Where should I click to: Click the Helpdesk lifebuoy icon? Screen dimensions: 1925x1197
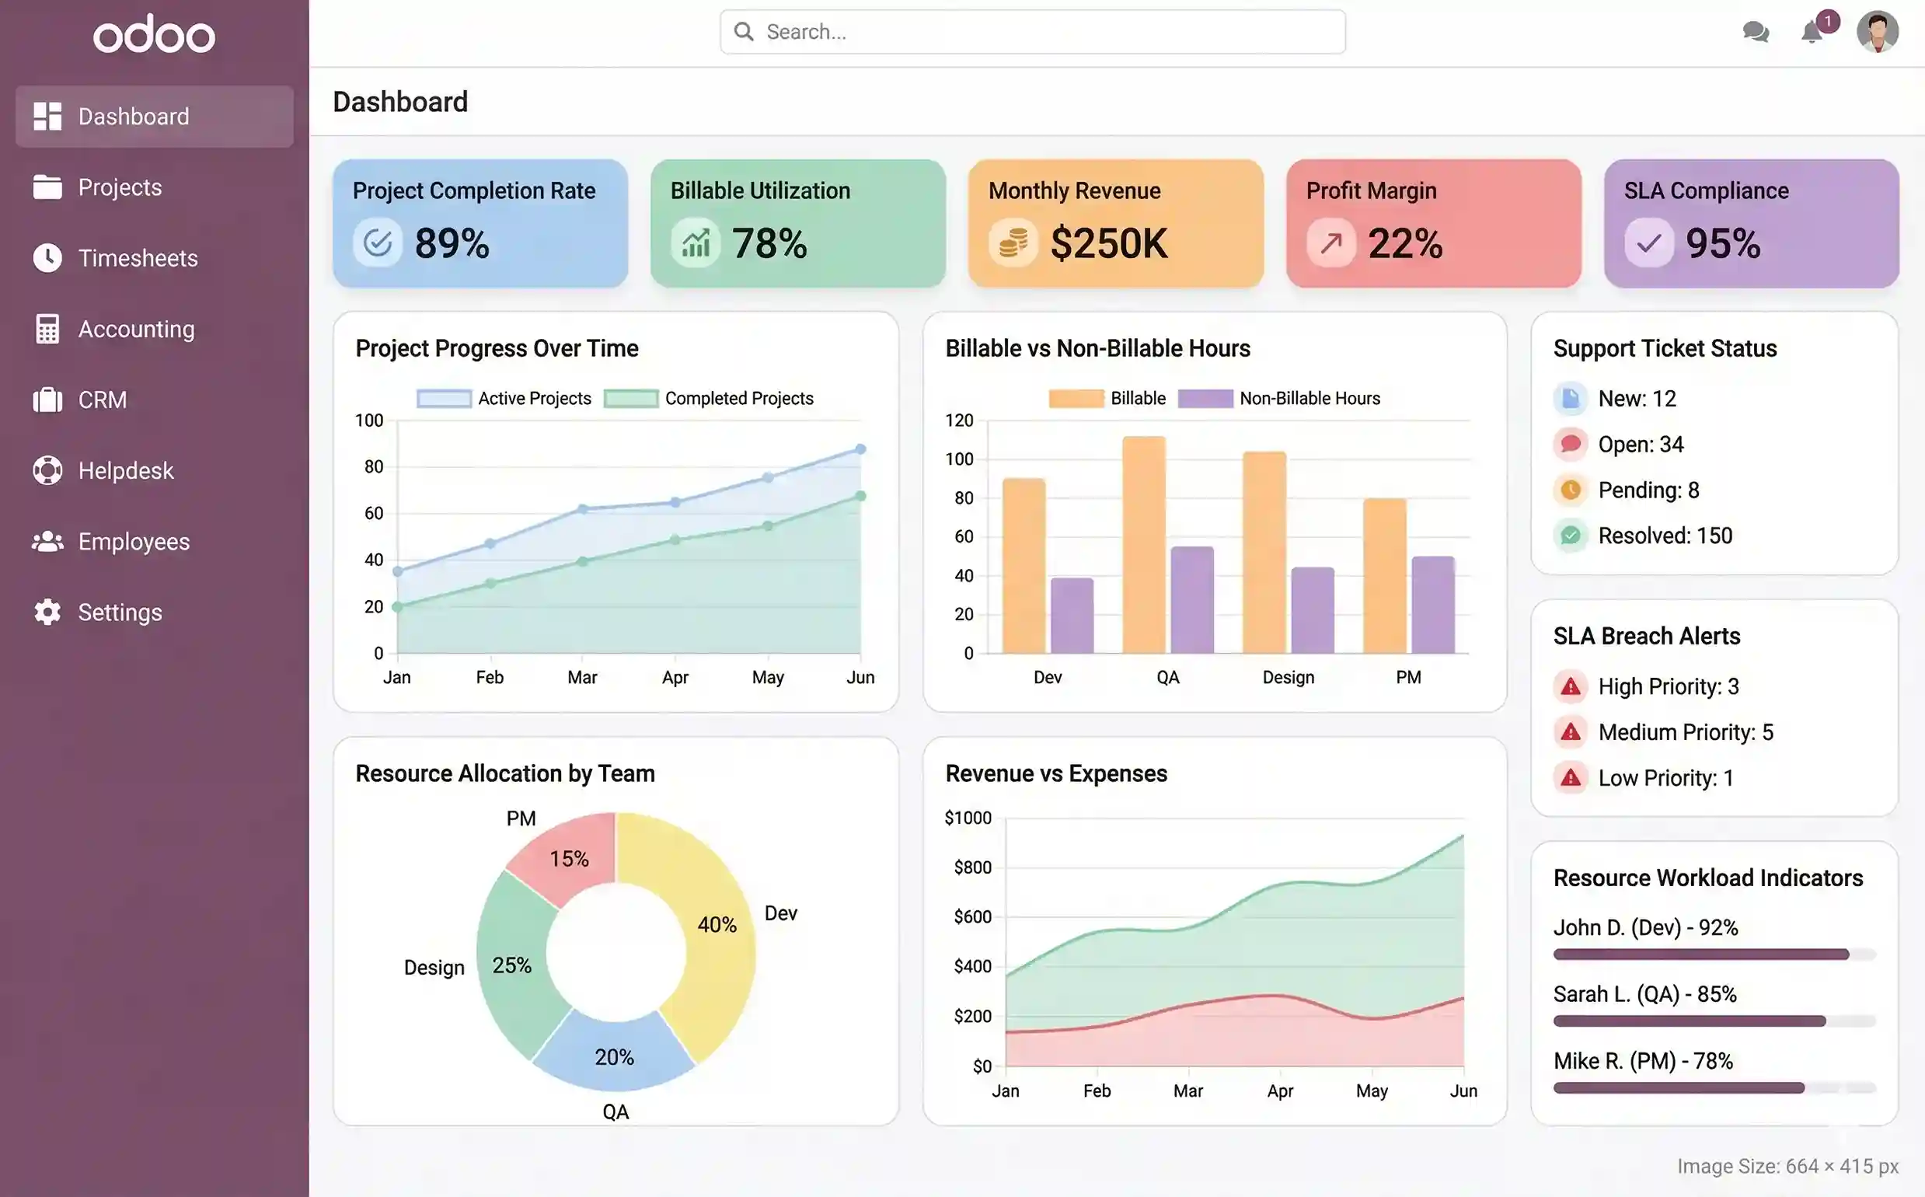tap(47, 470)
